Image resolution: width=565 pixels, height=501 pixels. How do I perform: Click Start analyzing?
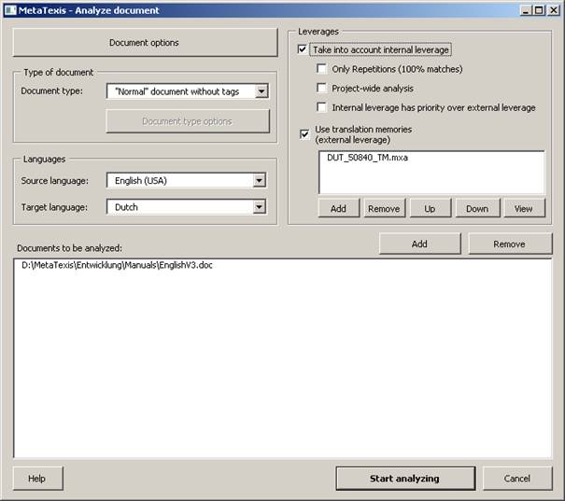[405, 479]
